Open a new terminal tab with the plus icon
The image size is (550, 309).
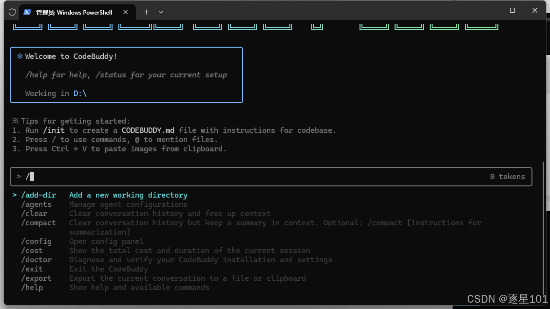point(146,12)
